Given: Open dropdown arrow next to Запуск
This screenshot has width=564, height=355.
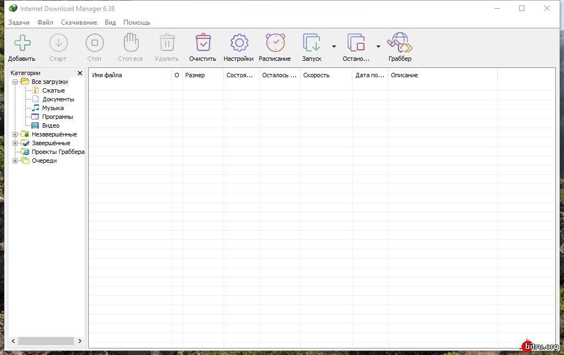Looking at the screenshot, I should click(334, 47).
